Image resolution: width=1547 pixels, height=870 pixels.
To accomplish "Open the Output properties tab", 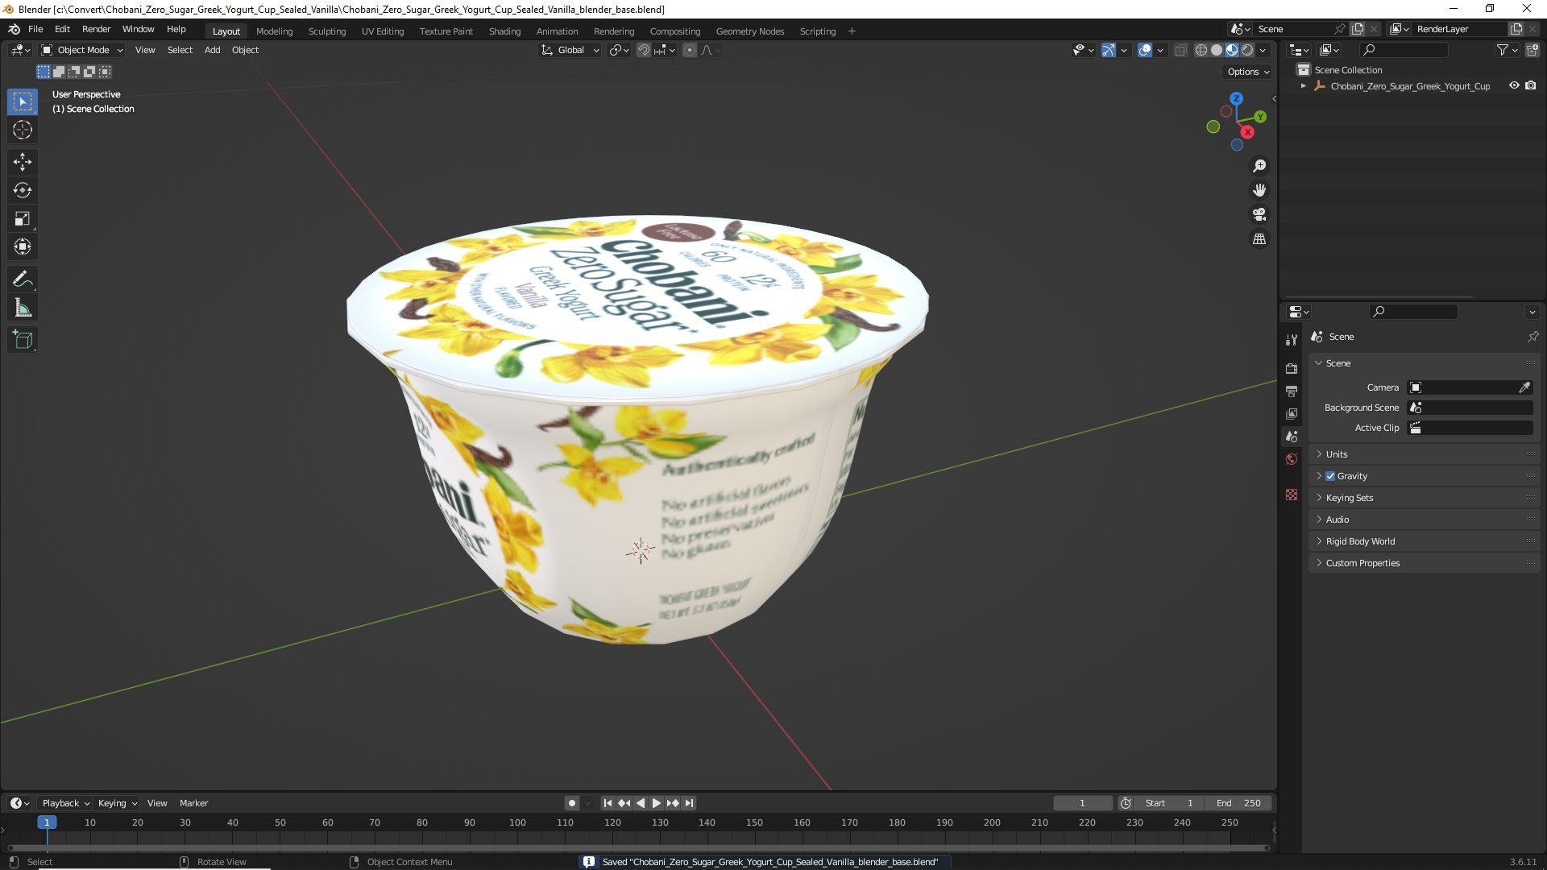I will [1292, 391].
